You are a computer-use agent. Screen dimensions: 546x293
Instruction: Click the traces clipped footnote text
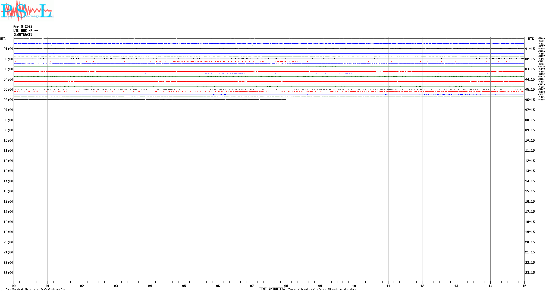point(322,289)
